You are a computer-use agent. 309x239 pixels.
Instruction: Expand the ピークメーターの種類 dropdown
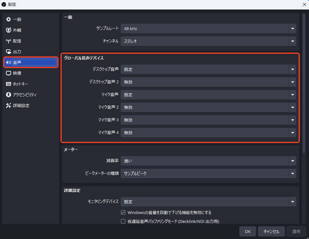click(208, 173)
